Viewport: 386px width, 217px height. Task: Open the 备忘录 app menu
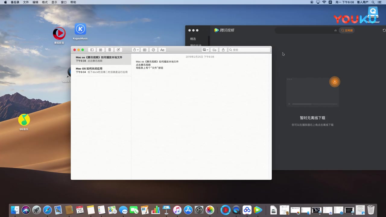(x=15, y=2)
